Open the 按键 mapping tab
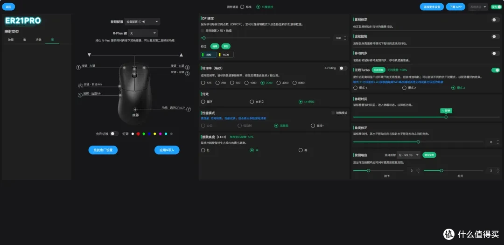Image resolution: width=504 pixels, height=245 pixels. [11, 40]
